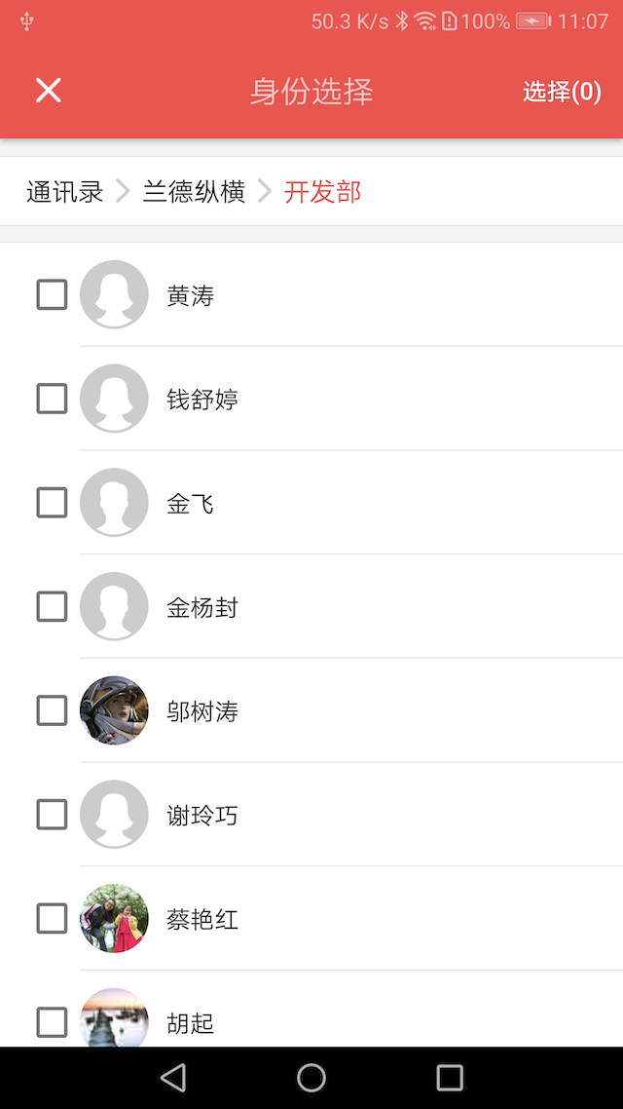Screen dimensions: 623x1109
Task: Check 蔡艳红's selection box
Action: pos(52,919)
